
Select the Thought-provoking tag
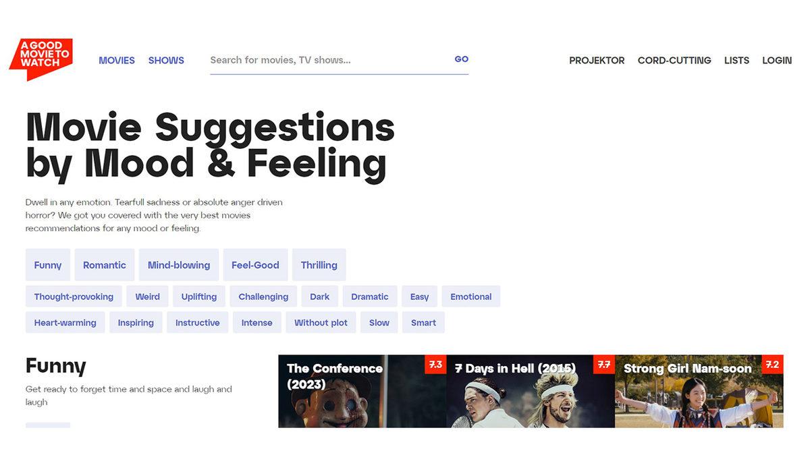pos(74,297)
